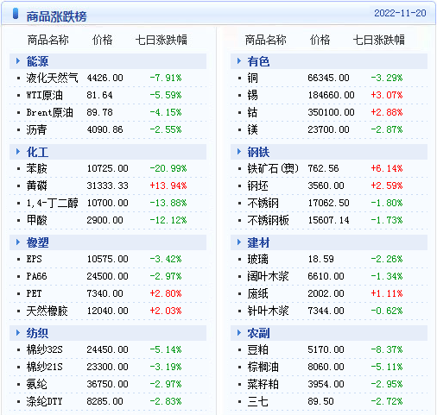
Task: Select 甲酸 commodity name
Action: pos(36,220)
